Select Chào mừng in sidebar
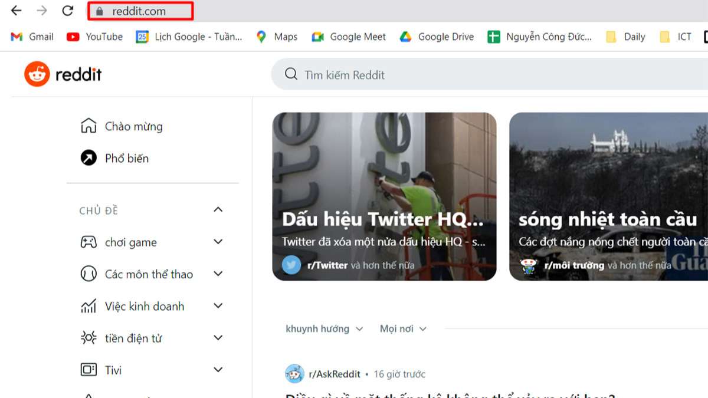The image size is (708, 398). (133, 126)
